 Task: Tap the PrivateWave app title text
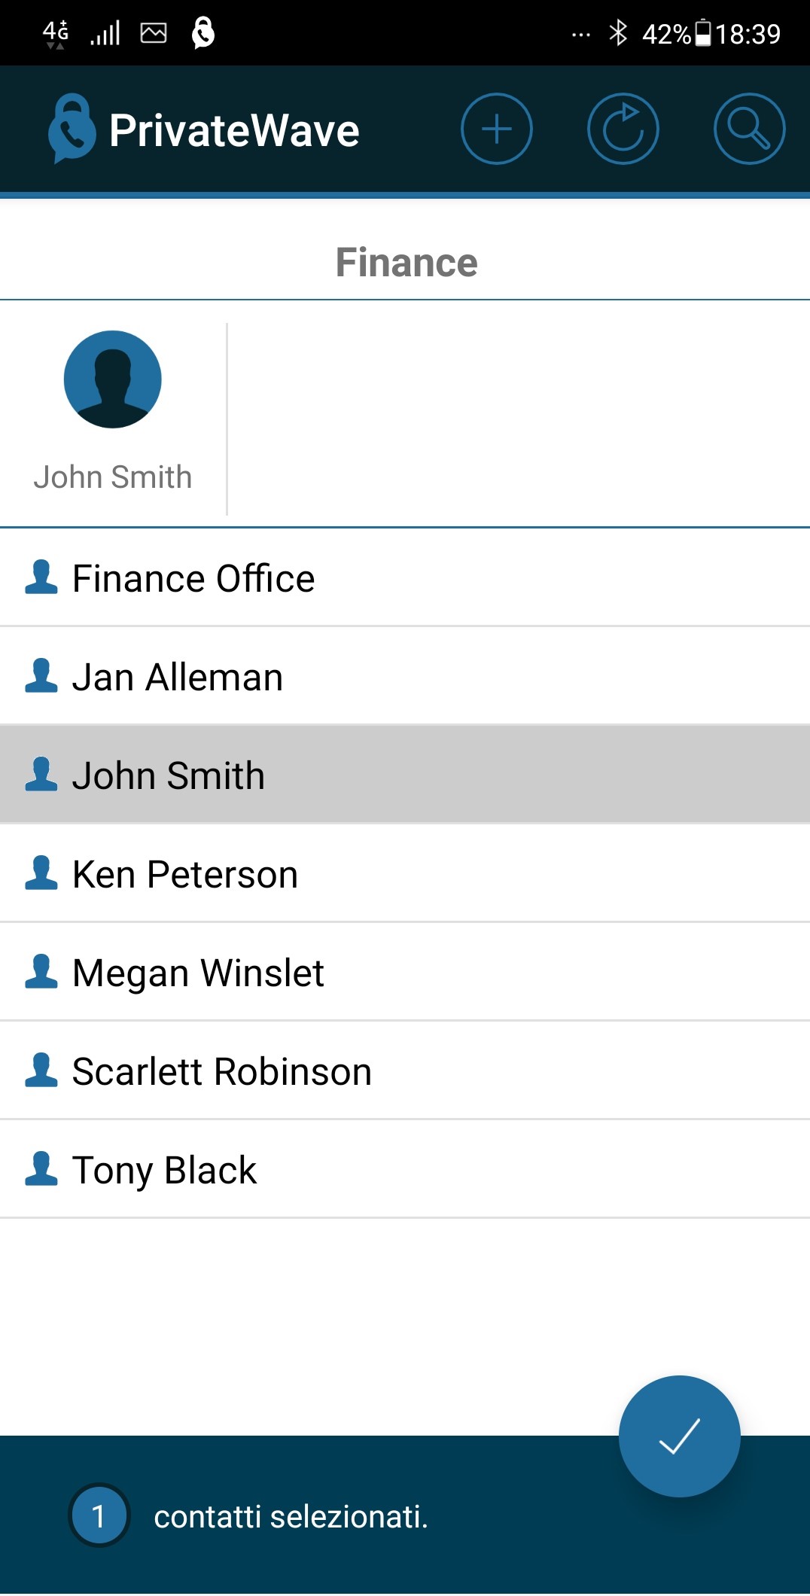[234, 130]
